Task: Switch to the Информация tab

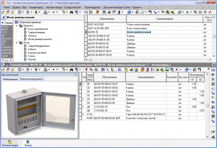Action: [10, 79]
